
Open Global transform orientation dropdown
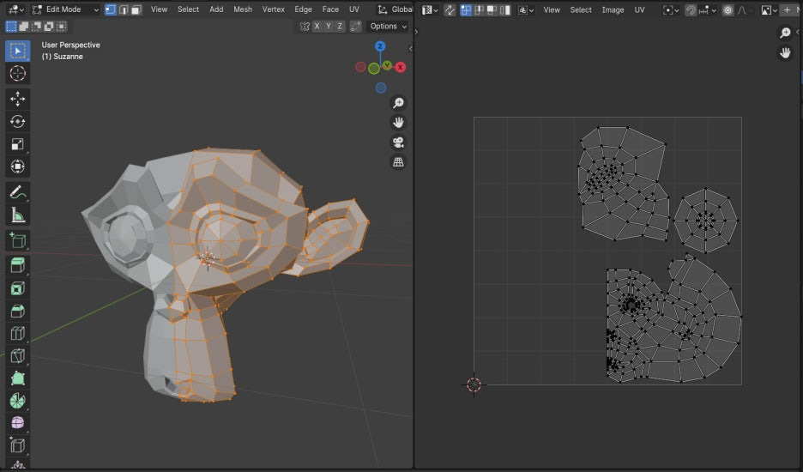395,9
